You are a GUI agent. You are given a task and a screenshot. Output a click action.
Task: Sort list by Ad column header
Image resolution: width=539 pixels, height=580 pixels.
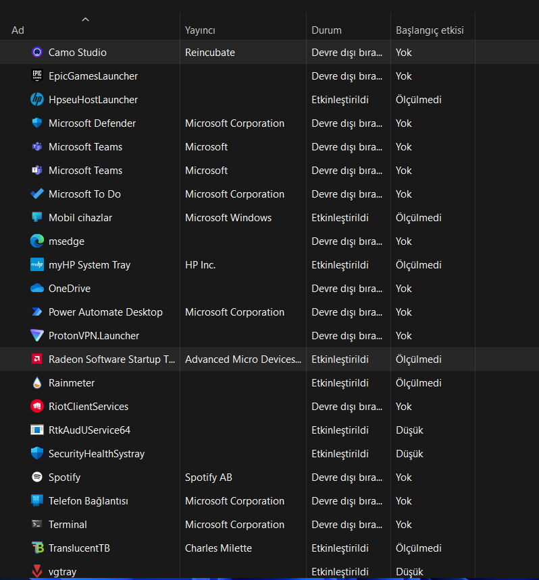[x=18, y=30]
